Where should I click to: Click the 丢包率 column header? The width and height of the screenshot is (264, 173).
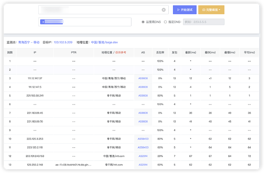(x=160, y=53)
